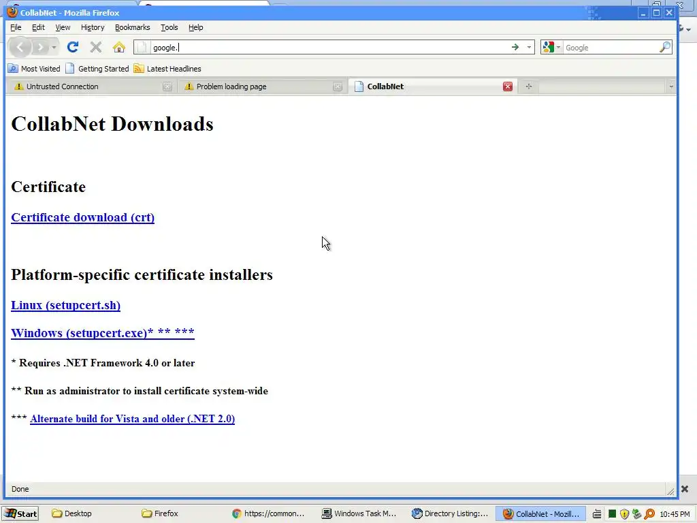The width and height of the screenshot is (697, 523).
Task: Click the Google search input field
Action: (611, 48)
